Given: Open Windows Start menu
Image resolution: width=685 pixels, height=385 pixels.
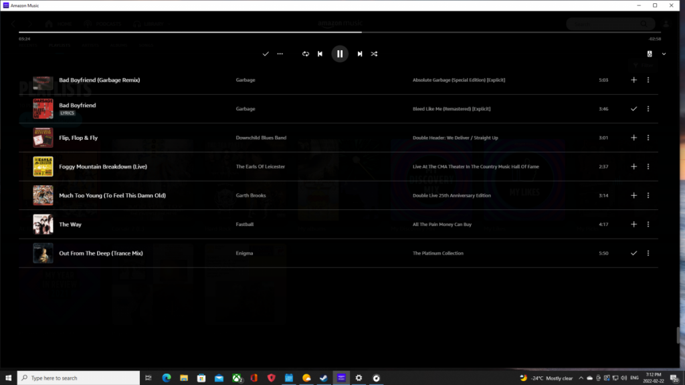Looking at the screenshot, I should [x=8, y=378].
